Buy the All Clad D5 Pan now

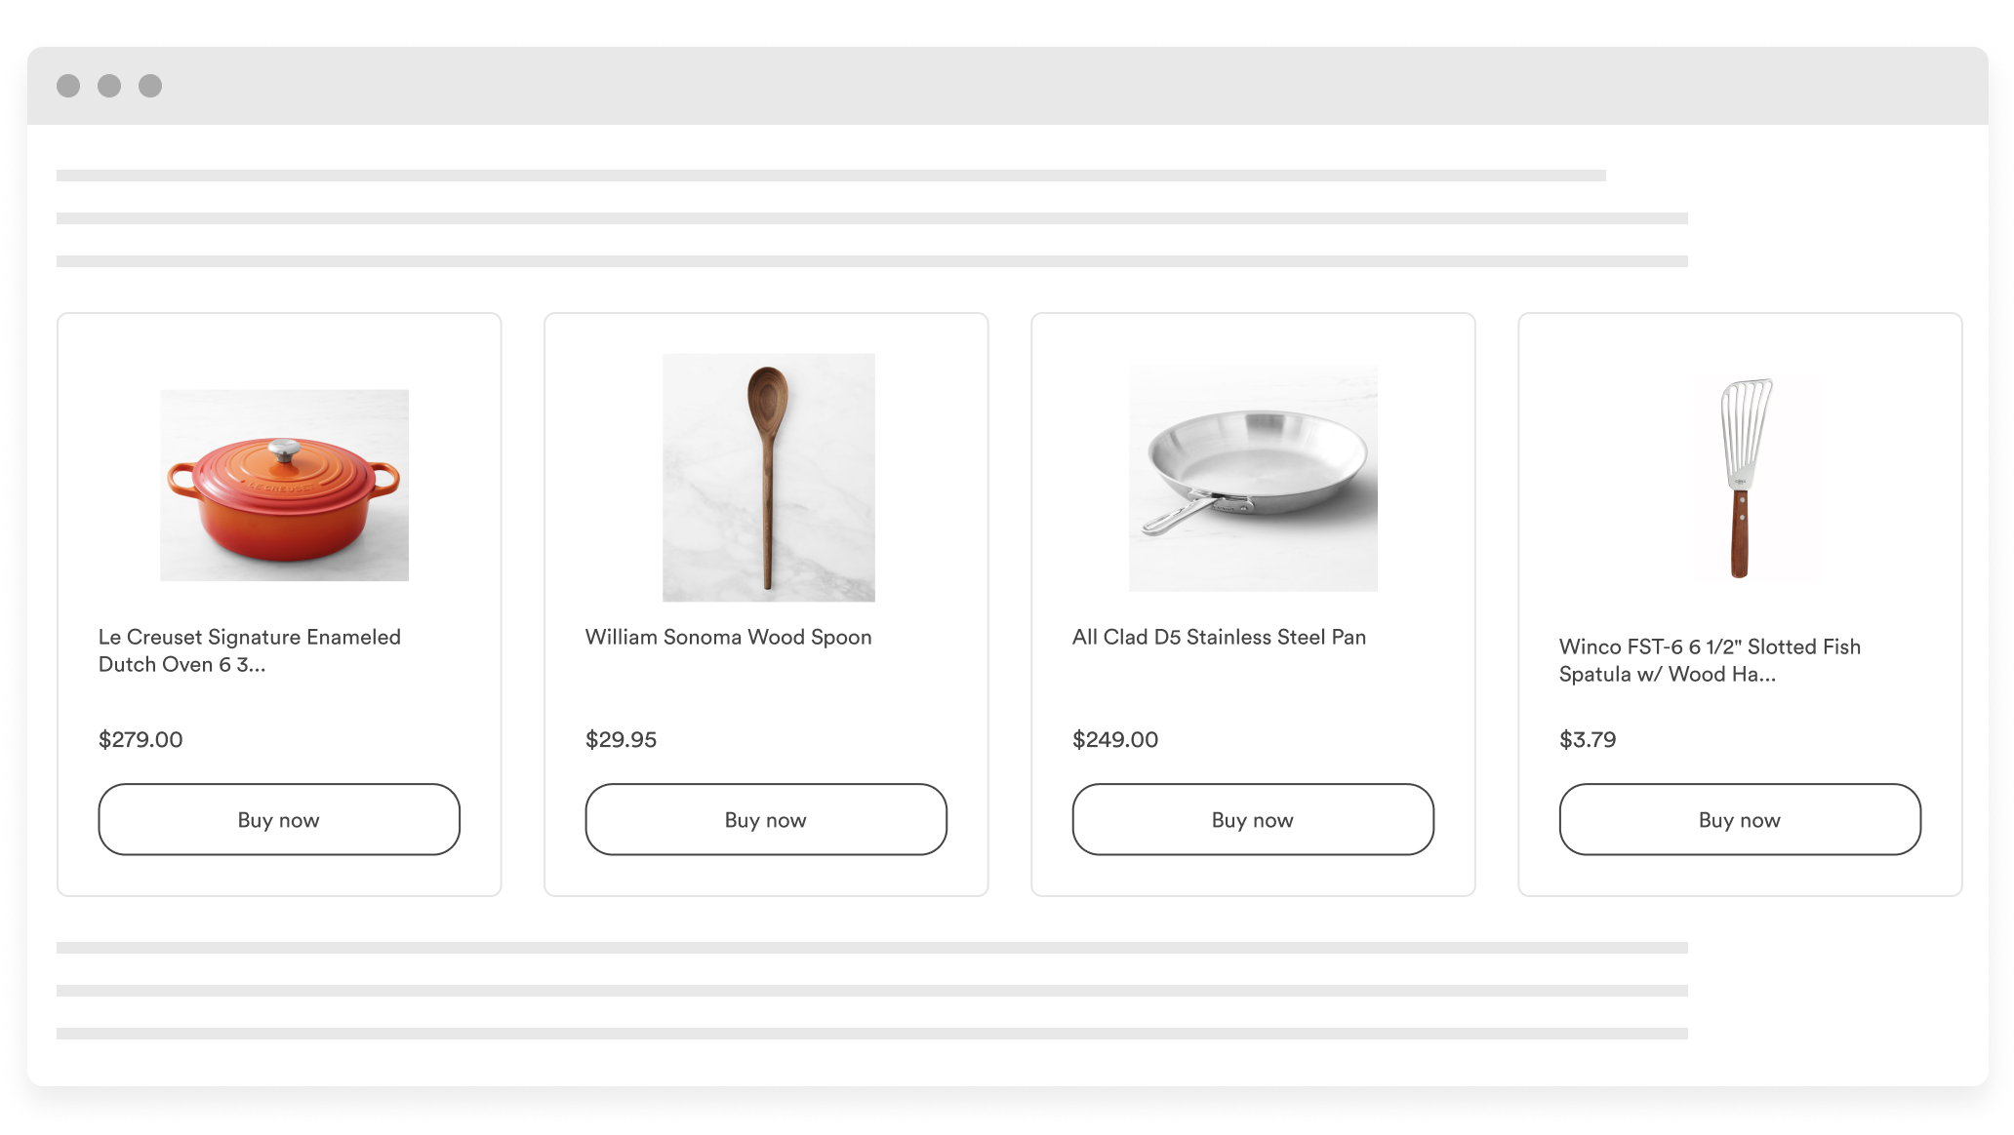point(1253,819)
